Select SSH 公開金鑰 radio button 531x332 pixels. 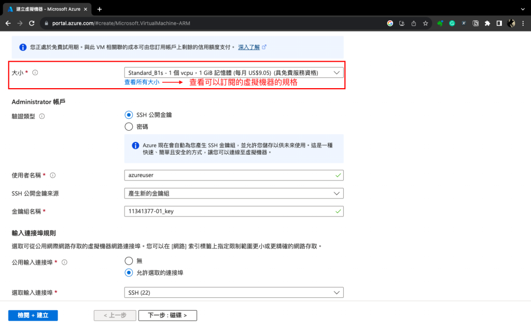coord(129,115)
